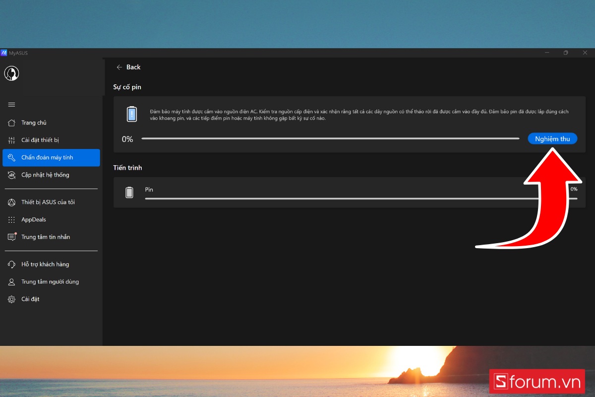Click the Trung tâm người dùng person icon
595x397 pixels.
(x=11, y=281)
